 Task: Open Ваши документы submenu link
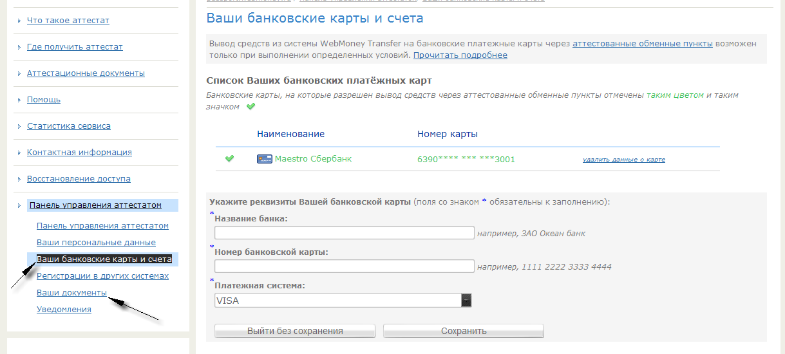tap(71, 293)
